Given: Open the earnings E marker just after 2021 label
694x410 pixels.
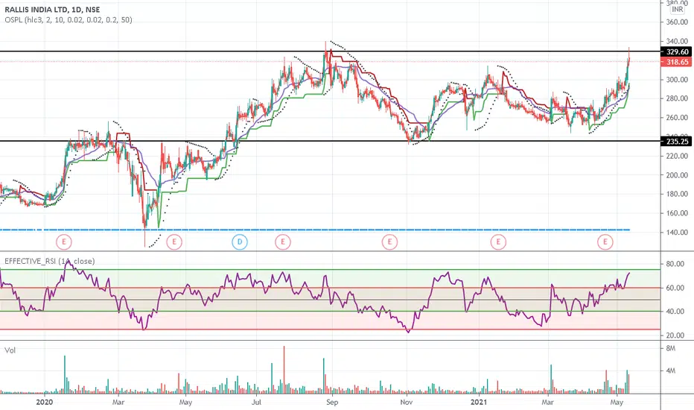Looking at the screenshot, I should pyautogui.click(x=498, y=242).
